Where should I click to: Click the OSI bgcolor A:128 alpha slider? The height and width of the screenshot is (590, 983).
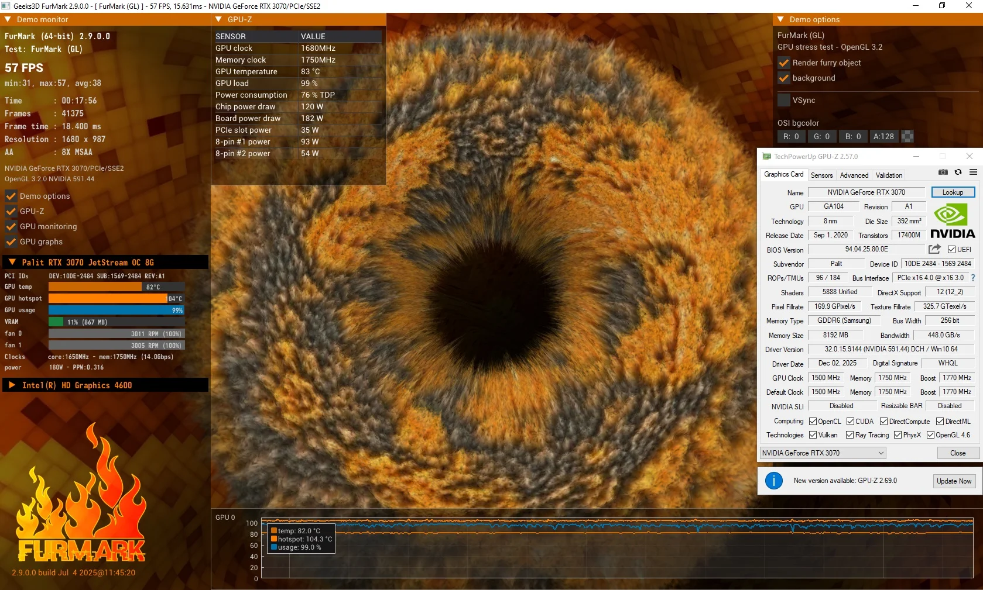(x=883, y=137)
